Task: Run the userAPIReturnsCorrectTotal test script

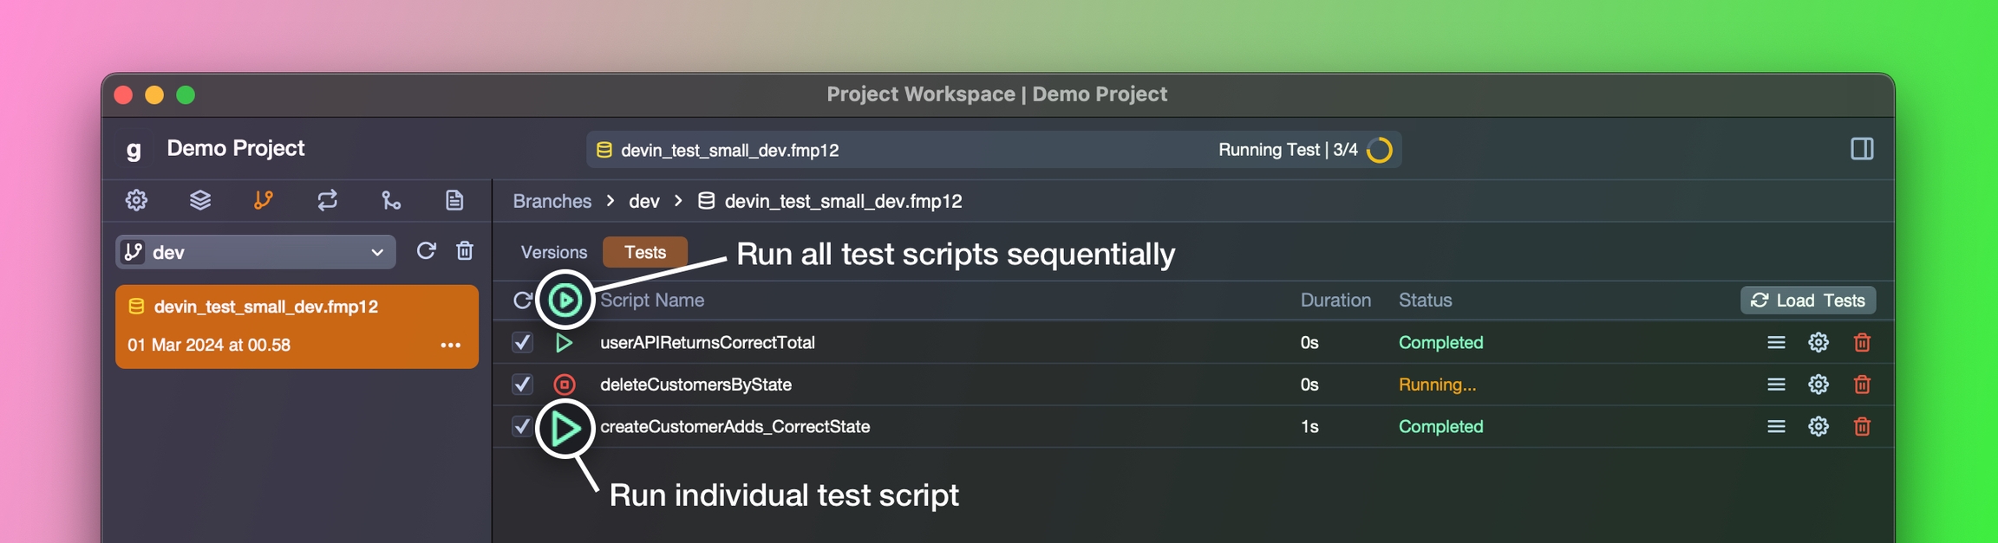Action: (565, 343)
